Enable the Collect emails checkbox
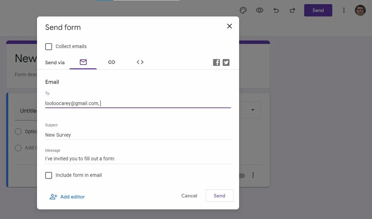 49,47
